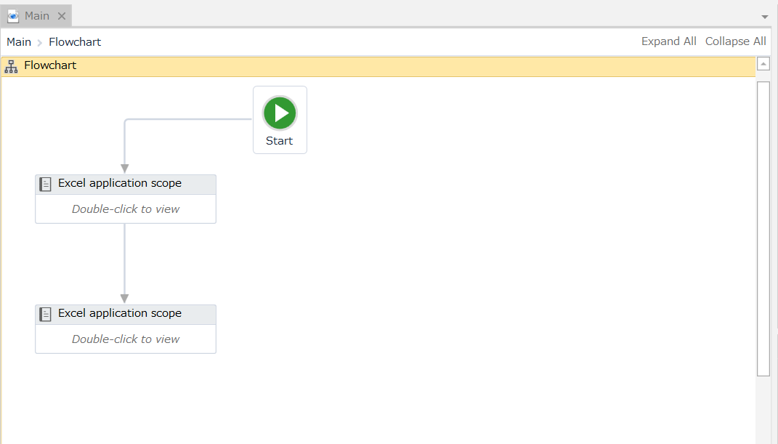
Task: Click Collapse All
Action: coord(735,41)
